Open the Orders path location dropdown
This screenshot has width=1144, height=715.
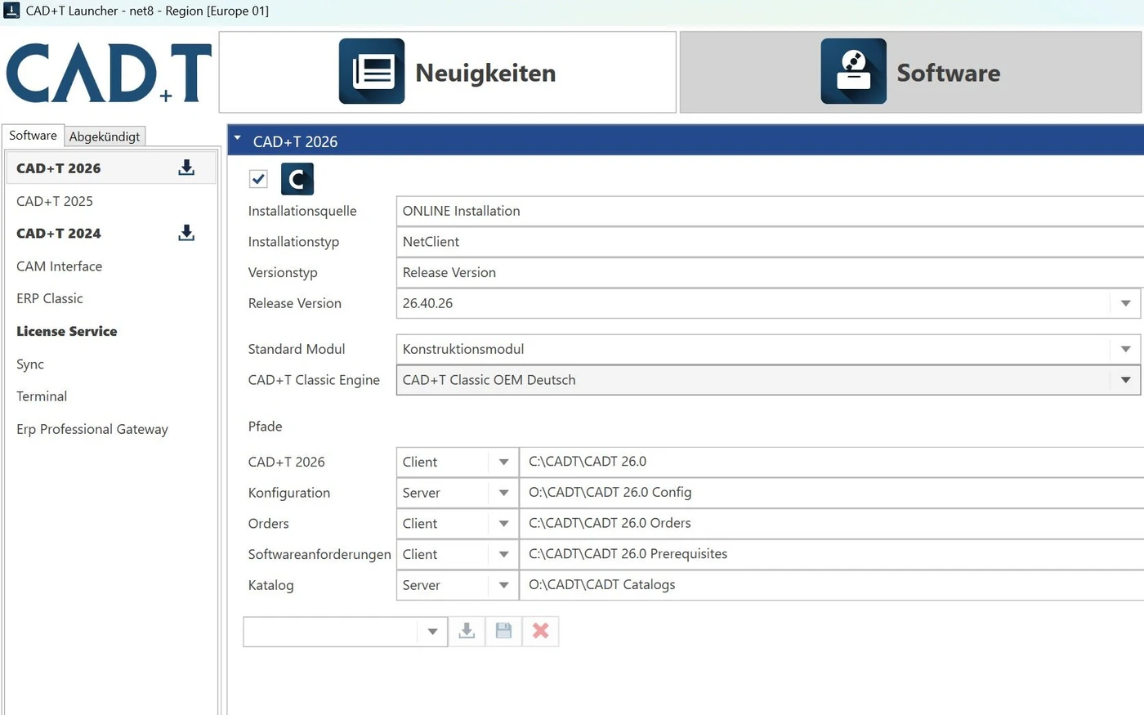pos(503,524)
